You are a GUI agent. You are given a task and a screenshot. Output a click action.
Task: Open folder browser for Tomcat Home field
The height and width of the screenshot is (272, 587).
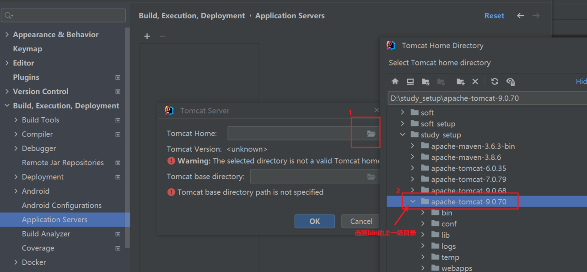[371, 134]
